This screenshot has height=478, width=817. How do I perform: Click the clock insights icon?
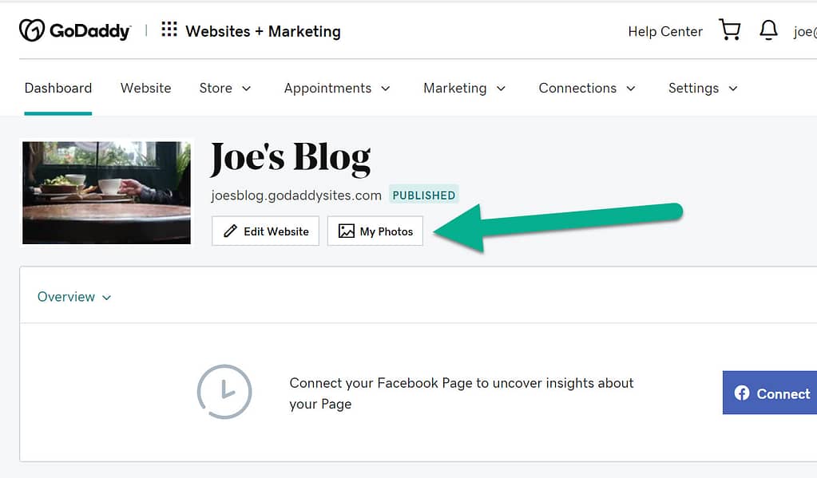(x=224, y=392)
